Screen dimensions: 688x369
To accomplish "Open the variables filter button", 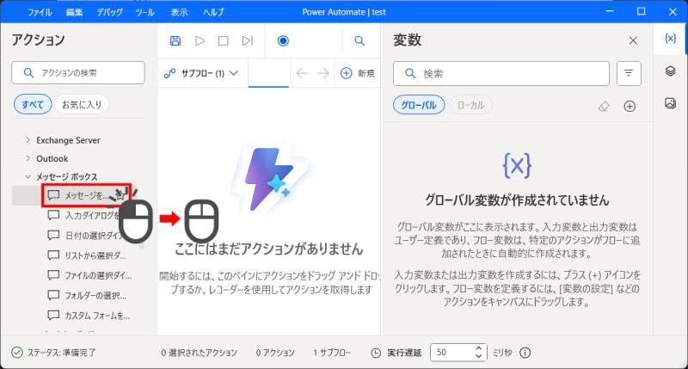I will coord(629,73).
